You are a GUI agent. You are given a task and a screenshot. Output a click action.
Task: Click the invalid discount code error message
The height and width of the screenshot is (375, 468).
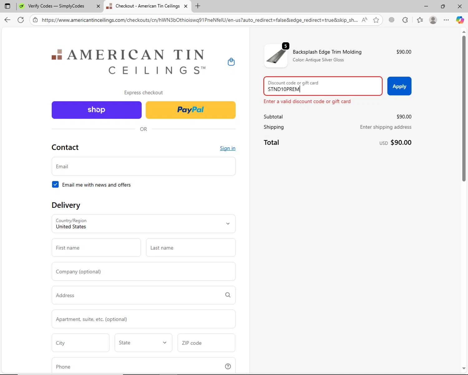(307, 101)
